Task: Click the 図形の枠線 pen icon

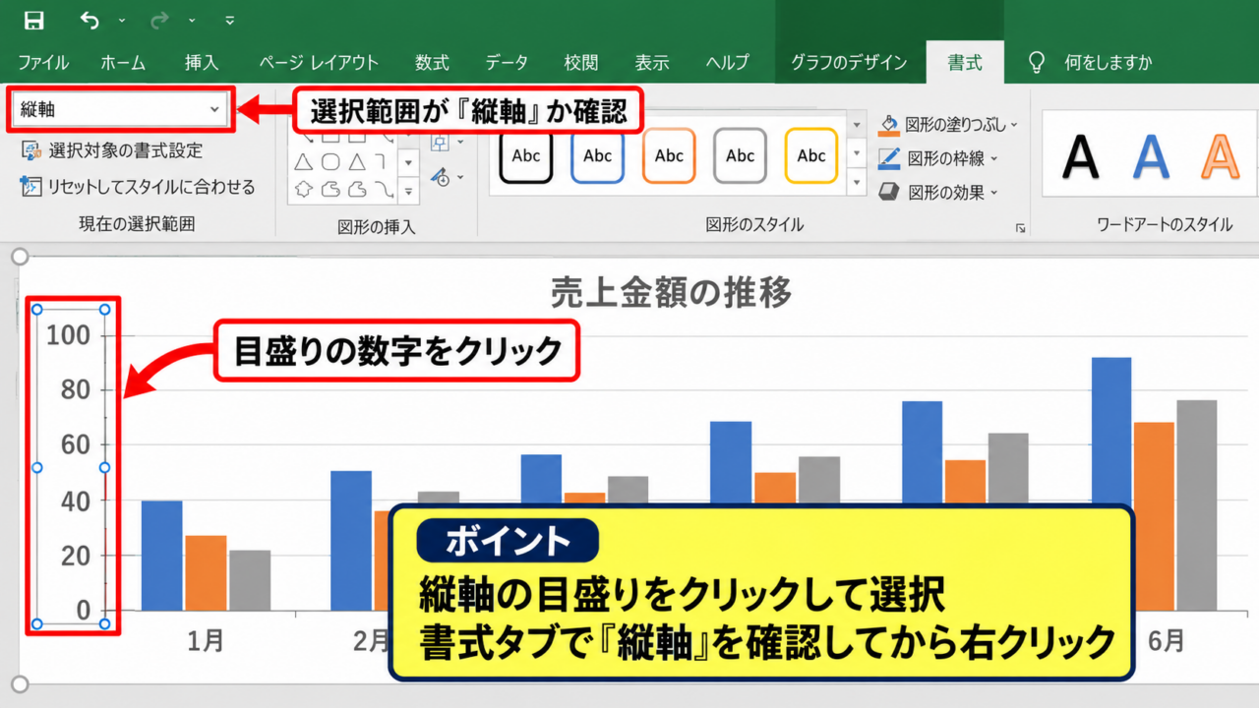Action: [x=889, y=157]
